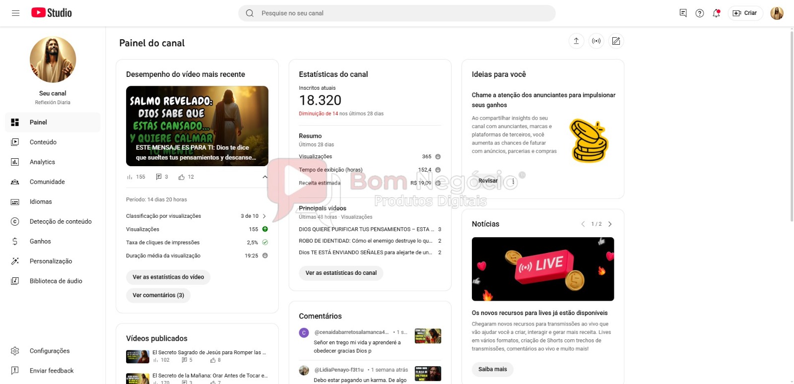Click Ver as estatísticas do canal

click(x=341, y=273)
